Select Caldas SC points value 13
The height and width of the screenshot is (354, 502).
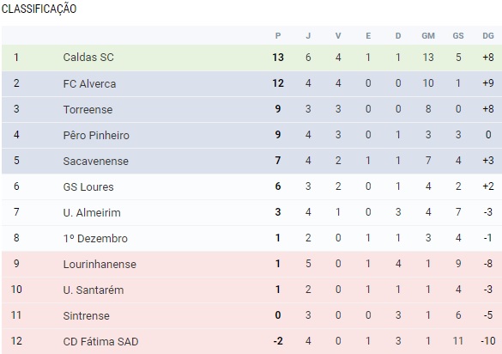(x=278, y=58)
